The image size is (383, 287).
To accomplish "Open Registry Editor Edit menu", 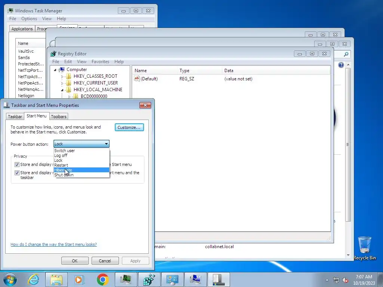I will pyautogui.click(x=68, y=62).
